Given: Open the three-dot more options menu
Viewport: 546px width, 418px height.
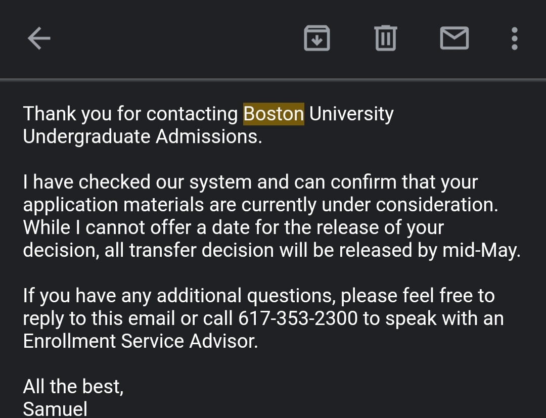Looking at the screenshot, I should (x=514, y=38).
